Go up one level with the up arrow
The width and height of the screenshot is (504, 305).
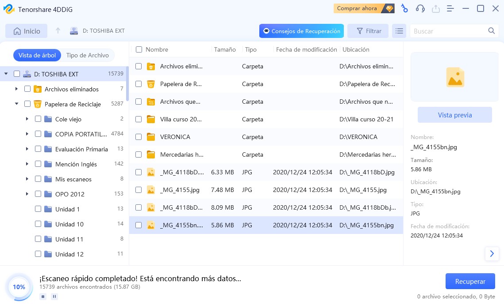pos(58,31)
